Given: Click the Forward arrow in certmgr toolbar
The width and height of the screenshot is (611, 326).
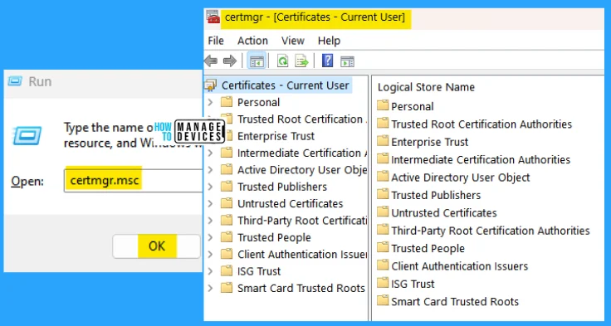Looking at the screenshot, I should [229, 61].
